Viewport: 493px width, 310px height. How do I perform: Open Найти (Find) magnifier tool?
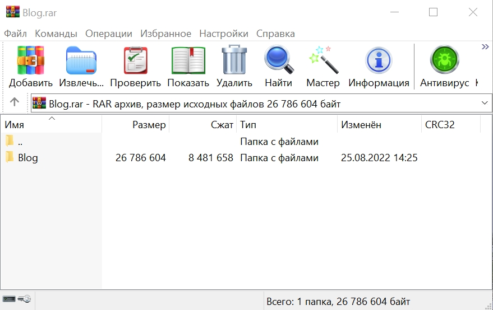click(279, 60)
